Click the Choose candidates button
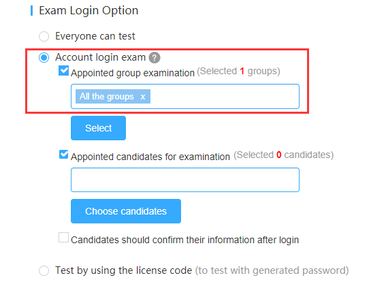Image resolution: width=386 pixels, height=282 pixels. point(126,211)
